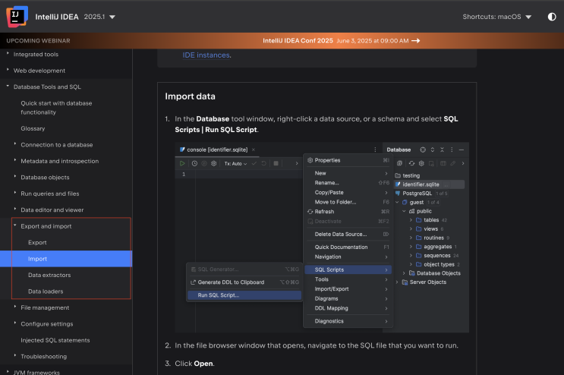
Task: Select the PostgreSQL data source
Action: (414, 194)
